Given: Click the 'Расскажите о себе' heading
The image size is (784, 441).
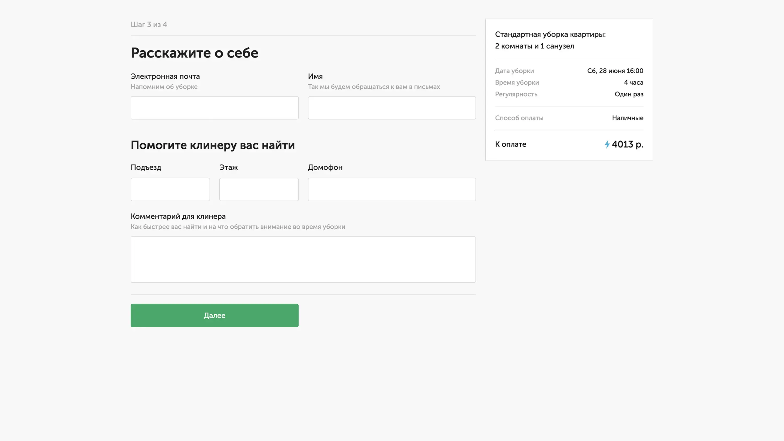Looking at the screenshot, I should coord(194,53).
